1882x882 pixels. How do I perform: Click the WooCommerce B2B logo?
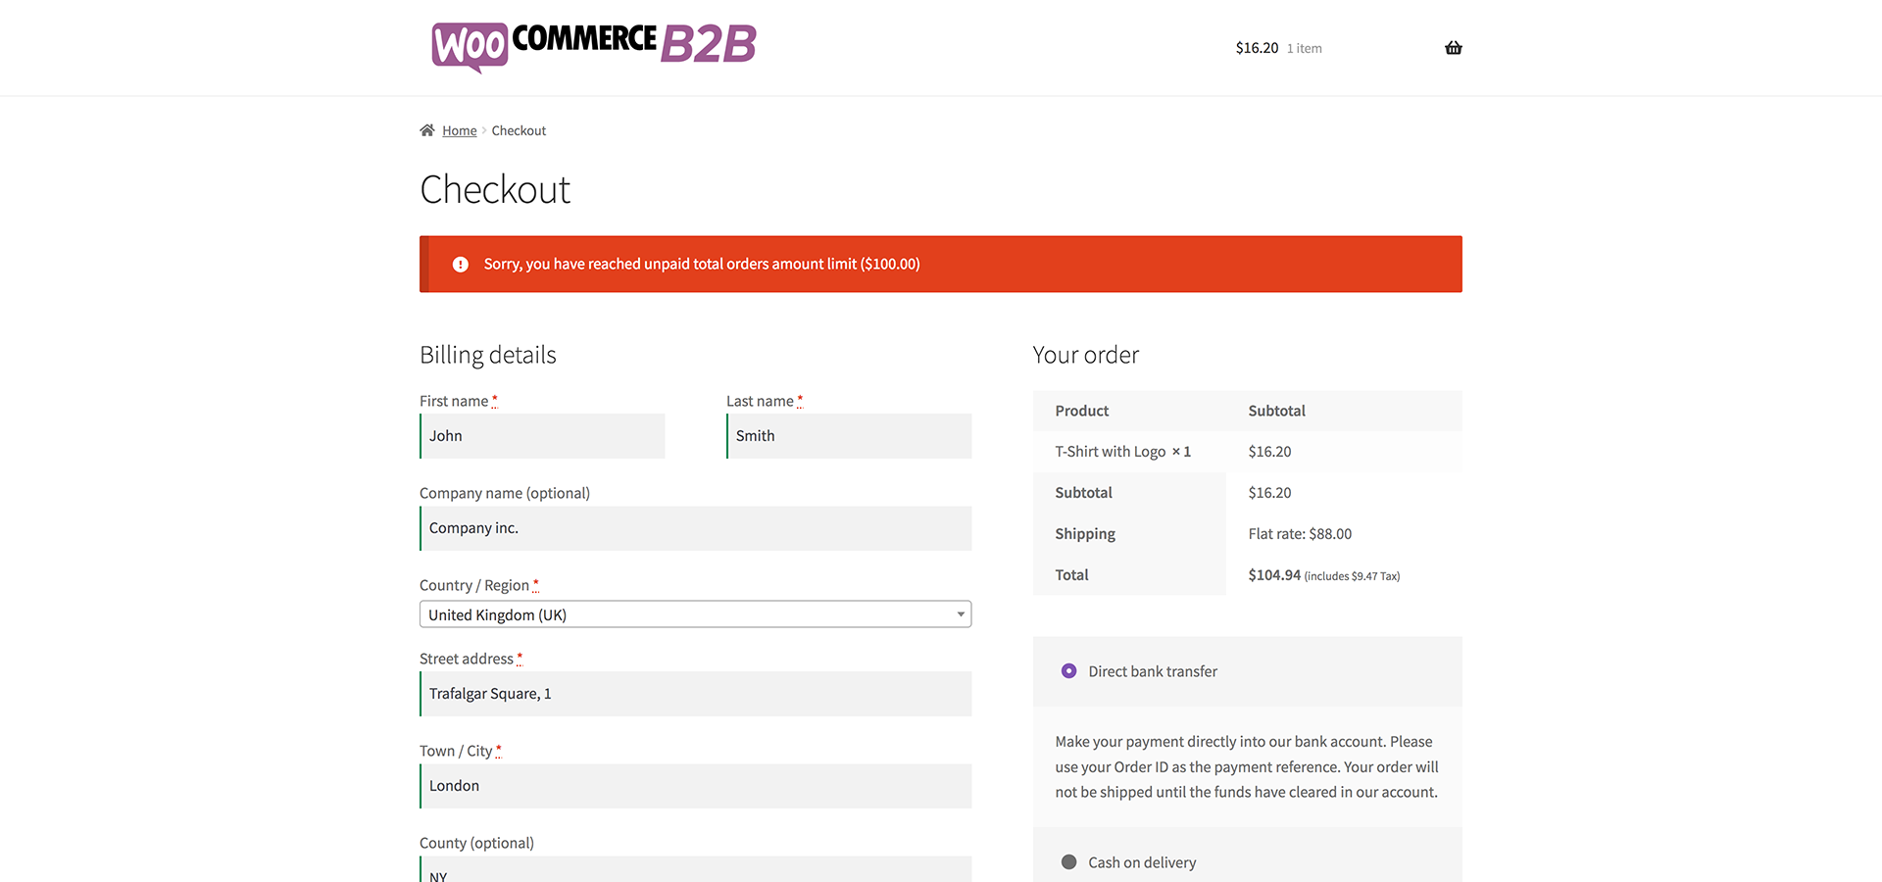(594, 46)
